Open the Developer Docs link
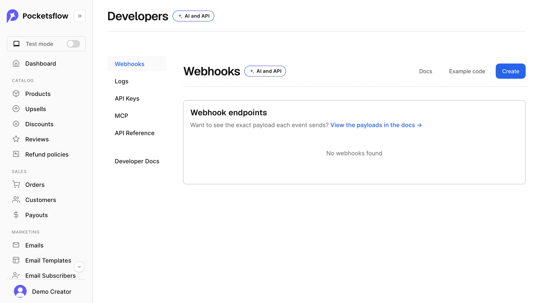 click(x=137, y=161)
